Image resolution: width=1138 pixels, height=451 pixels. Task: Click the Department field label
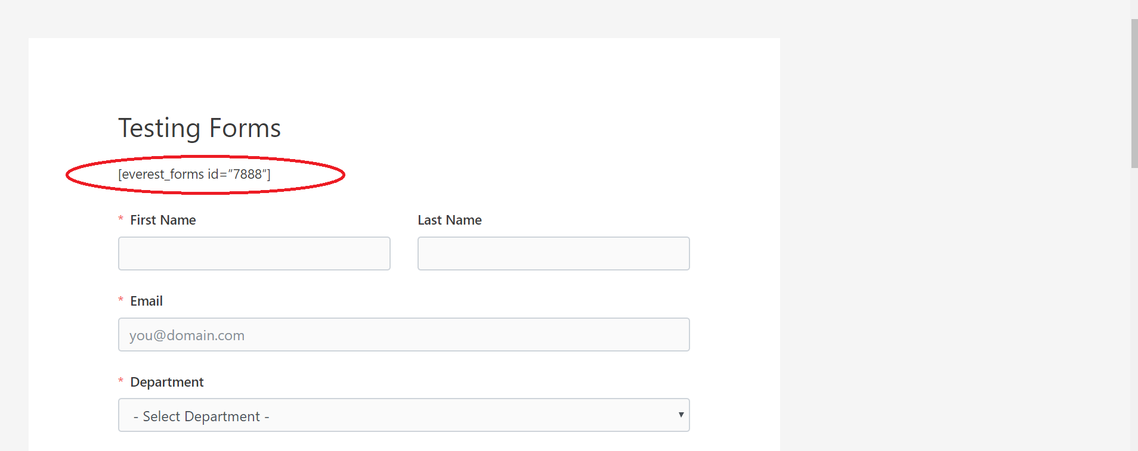coord(167,382)
